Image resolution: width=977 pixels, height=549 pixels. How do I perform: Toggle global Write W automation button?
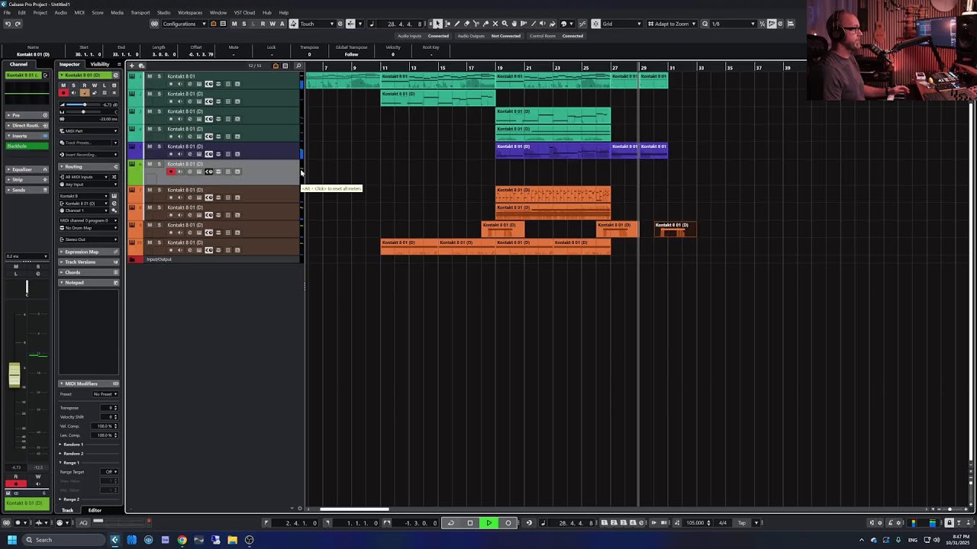pos(272,24)
